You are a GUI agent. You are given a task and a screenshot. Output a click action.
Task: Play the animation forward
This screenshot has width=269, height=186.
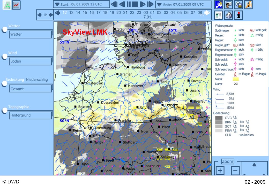(143, 4)
